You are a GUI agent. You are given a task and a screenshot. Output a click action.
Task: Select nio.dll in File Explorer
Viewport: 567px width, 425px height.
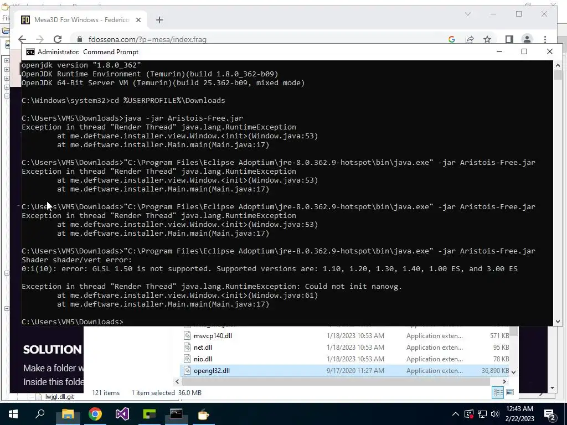point(203,359)
